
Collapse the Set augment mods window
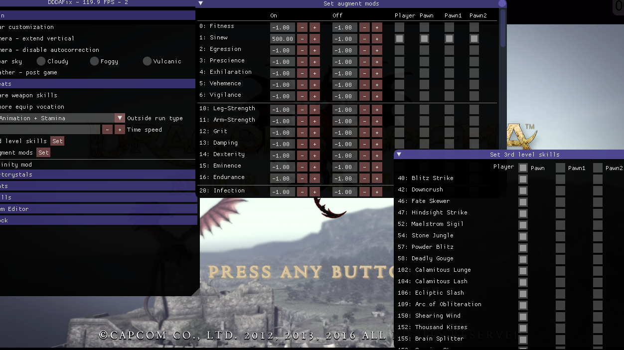tap(200, 3)
